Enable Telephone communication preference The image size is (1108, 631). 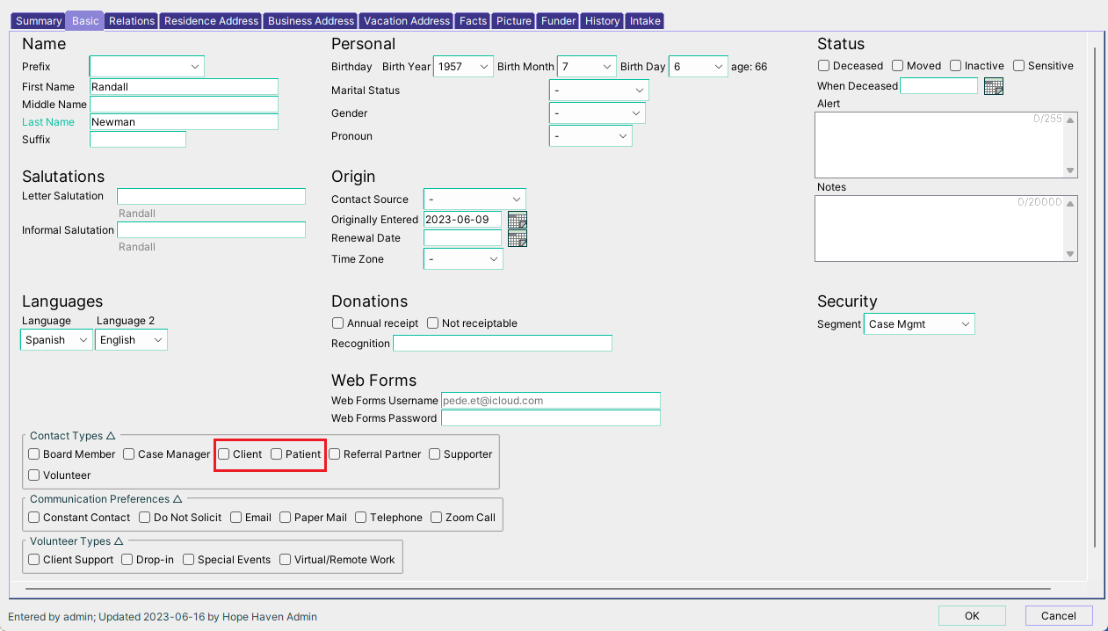[361, 518]
